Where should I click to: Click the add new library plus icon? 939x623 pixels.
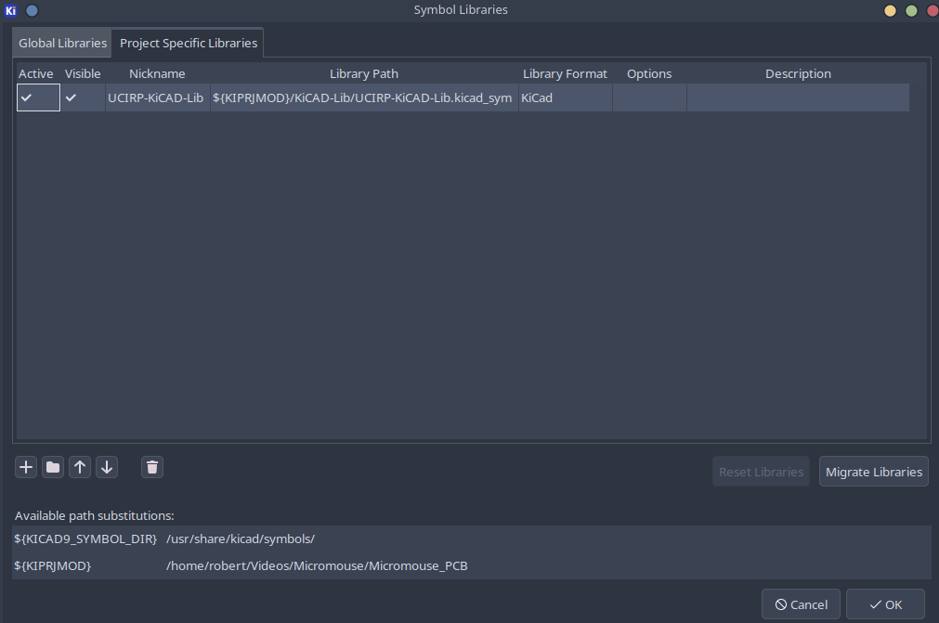click(25, 467)
